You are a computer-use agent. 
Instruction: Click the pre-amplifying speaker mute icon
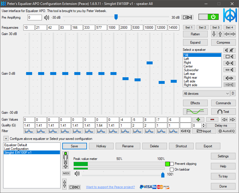[47, 18]
